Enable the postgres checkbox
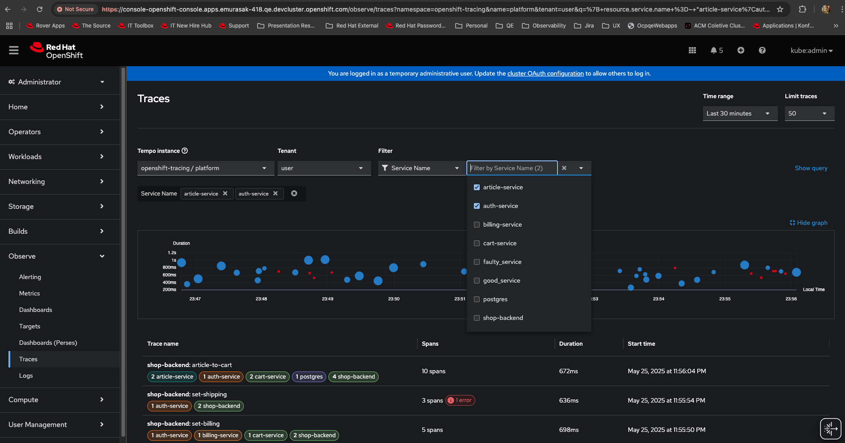 coord(477,299)
